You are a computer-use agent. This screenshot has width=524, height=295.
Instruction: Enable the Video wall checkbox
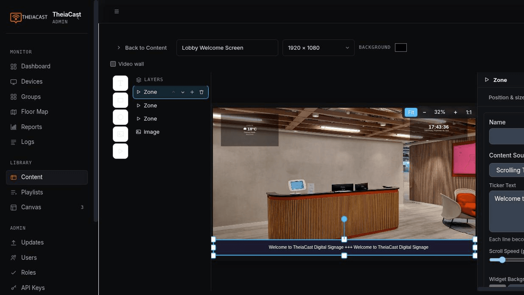pyautogui.click(x=113, y=64)
